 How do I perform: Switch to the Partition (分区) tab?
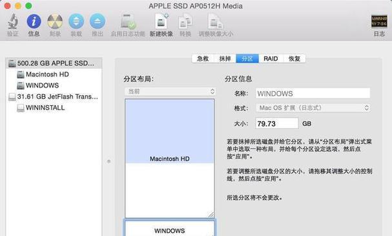coord(247,59)
